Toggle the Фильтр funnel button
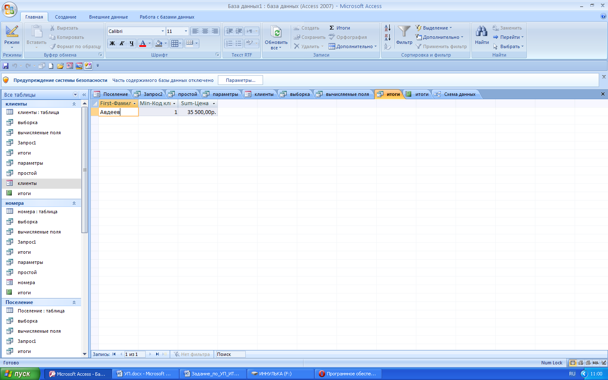Image resolution: width=608 pixels, height=380 pixels. pos(404,35)
